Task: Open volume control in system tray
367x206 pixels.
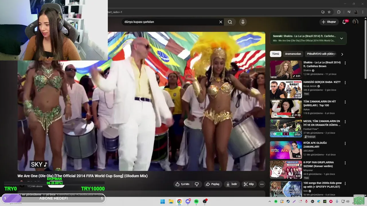Action: point(348,201)
